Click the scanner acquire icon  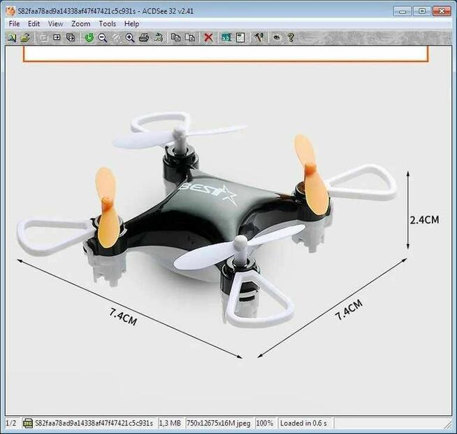[x=158, y=38]
